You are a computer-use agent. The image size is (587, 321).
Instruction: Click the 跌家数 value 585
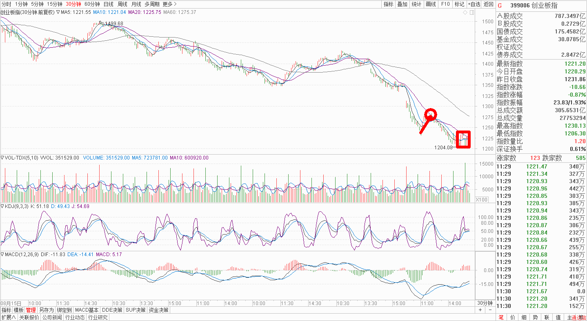point(580,158)
